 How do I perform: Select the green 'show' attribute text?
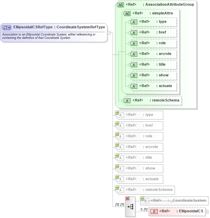[x=164, y=75]
